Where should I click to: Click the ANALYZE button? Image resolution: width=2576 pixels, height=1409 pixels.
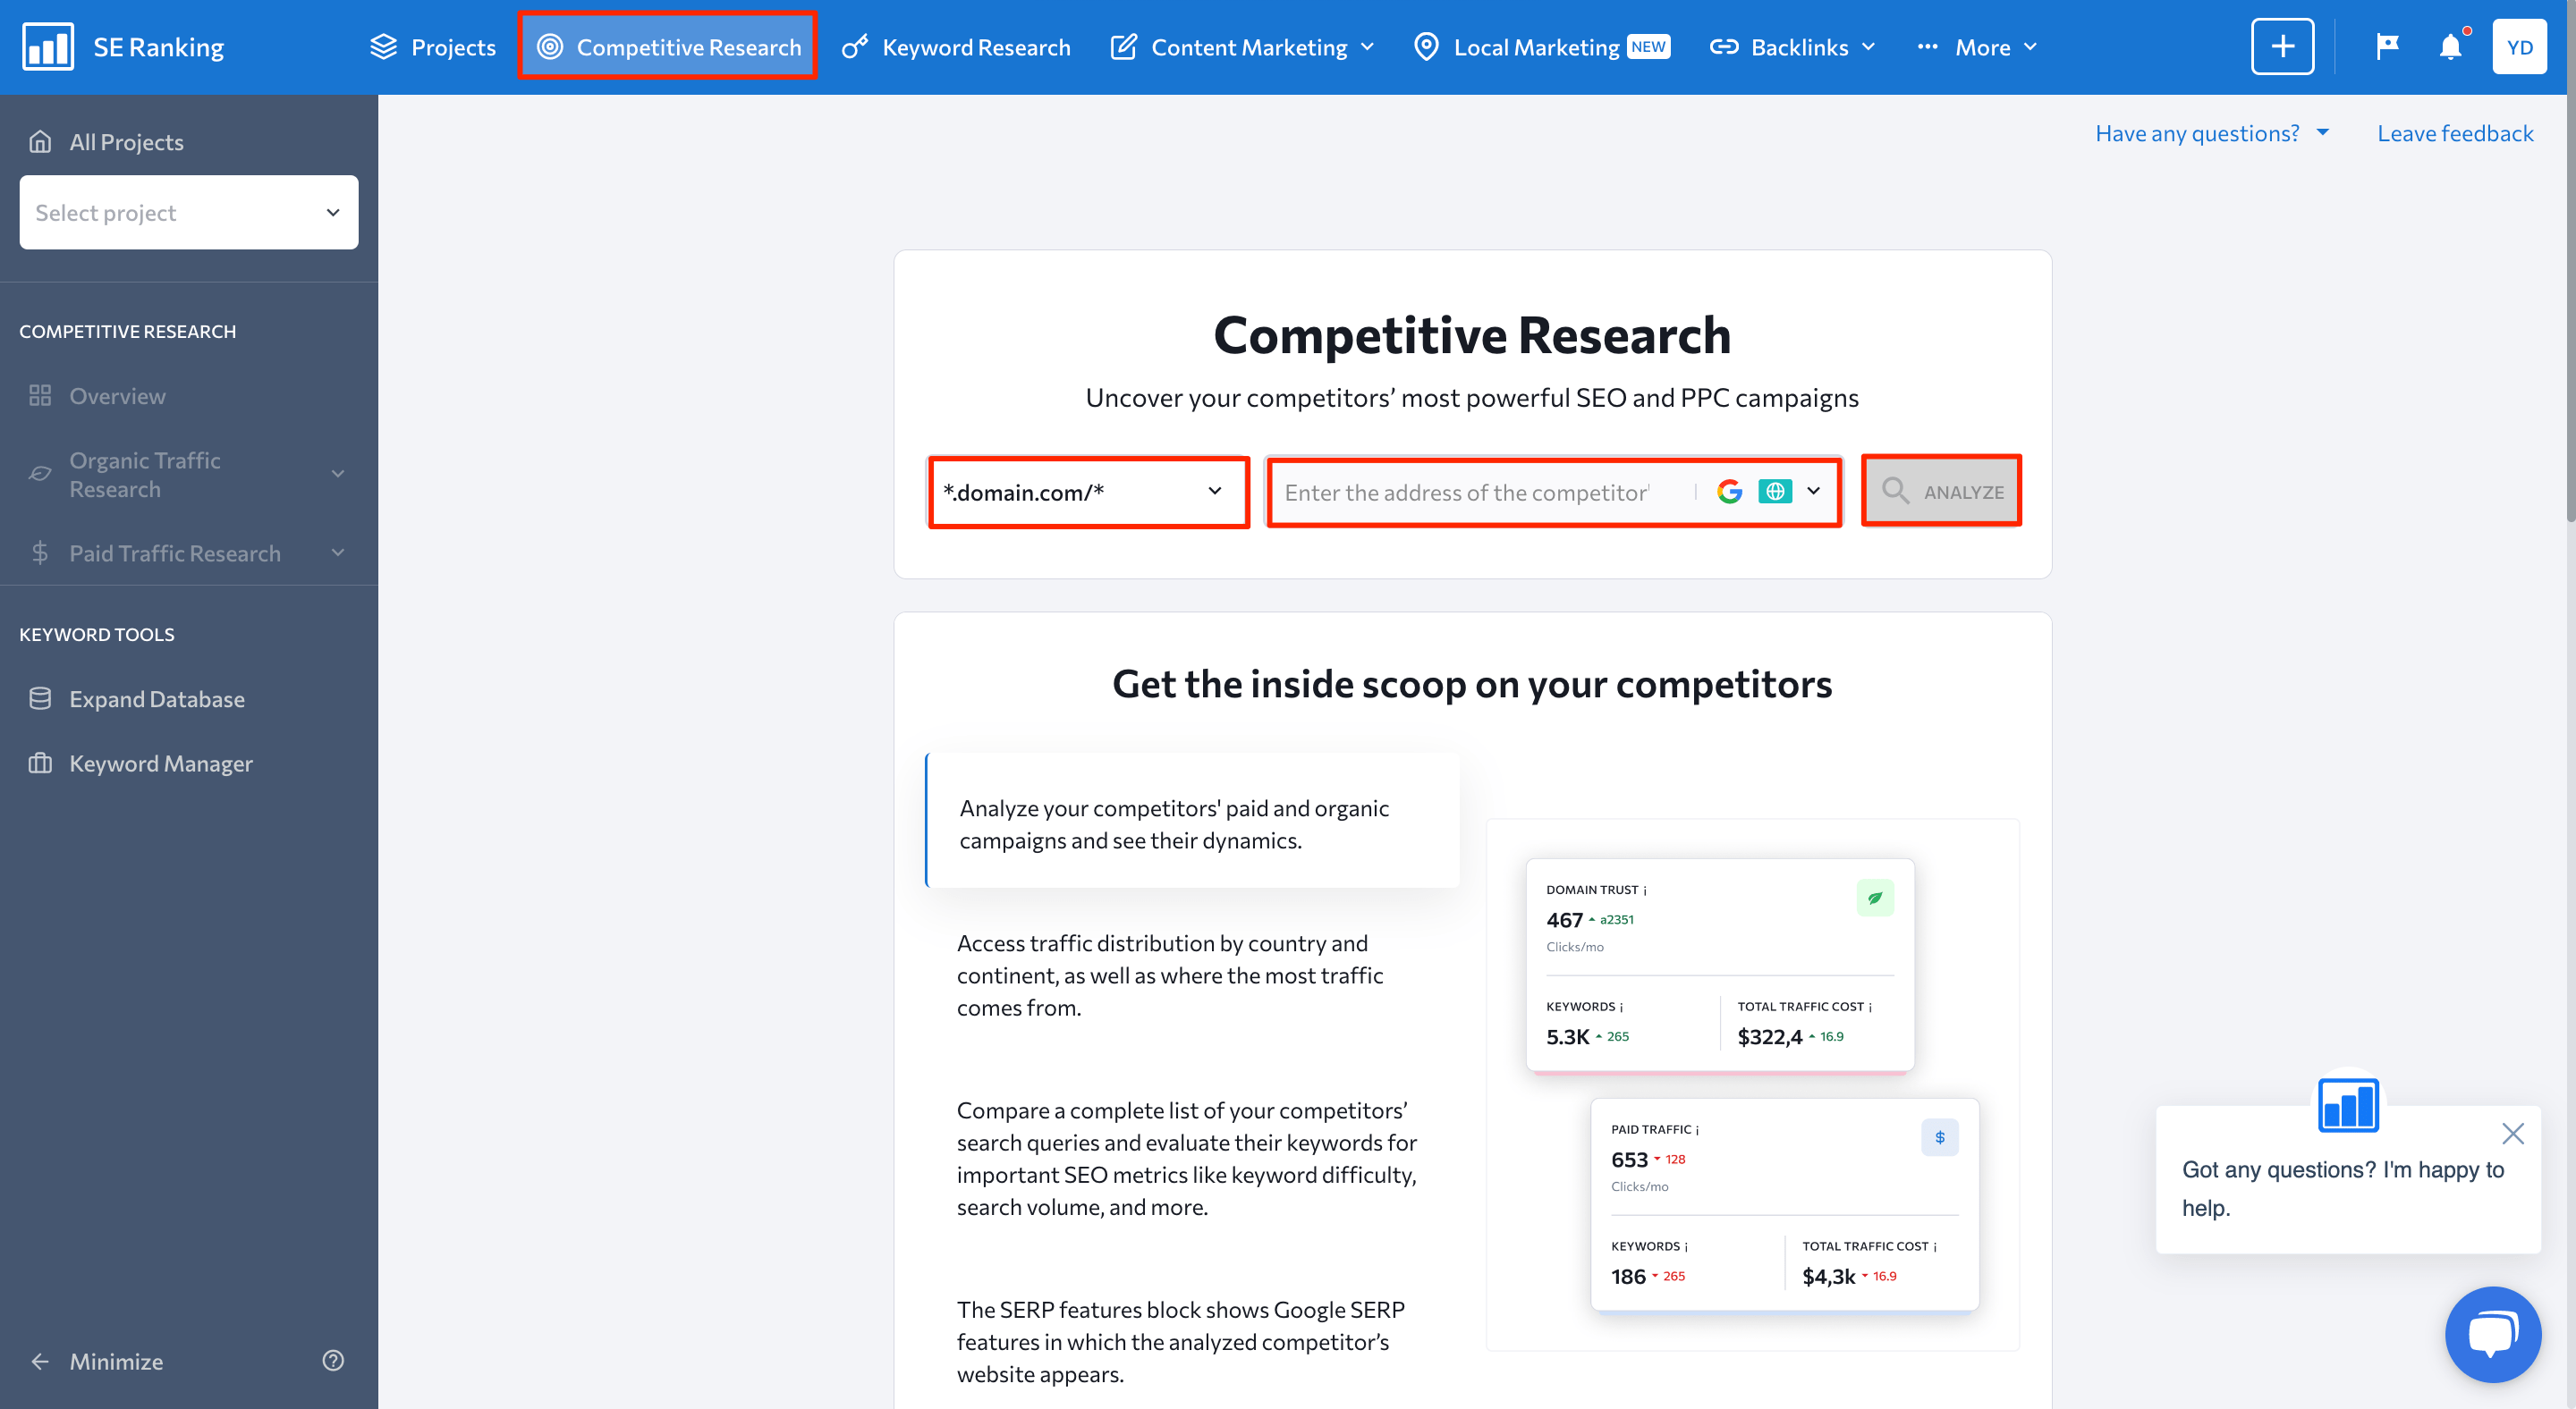click(1939, 493)
